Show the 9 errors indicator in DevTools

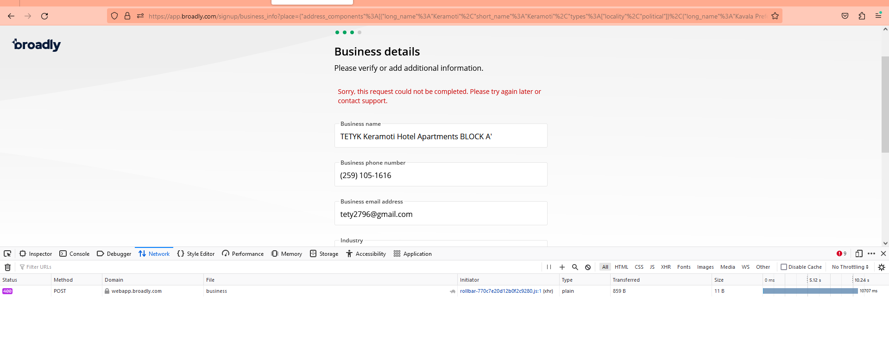click(x=842, y=253)
